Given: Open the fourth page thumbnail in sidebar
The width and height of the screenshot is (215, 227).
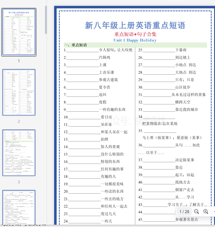Looking at the screenshot, I should click(x=19, y=208).
